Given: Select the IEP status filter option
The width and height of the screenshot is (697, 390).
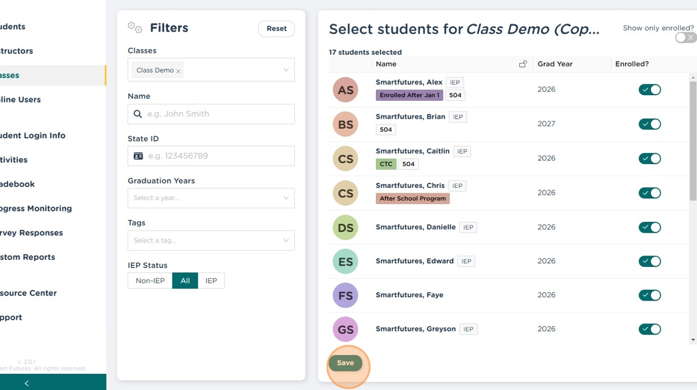Looking at the screenshot, I should (x=211, y=281).
